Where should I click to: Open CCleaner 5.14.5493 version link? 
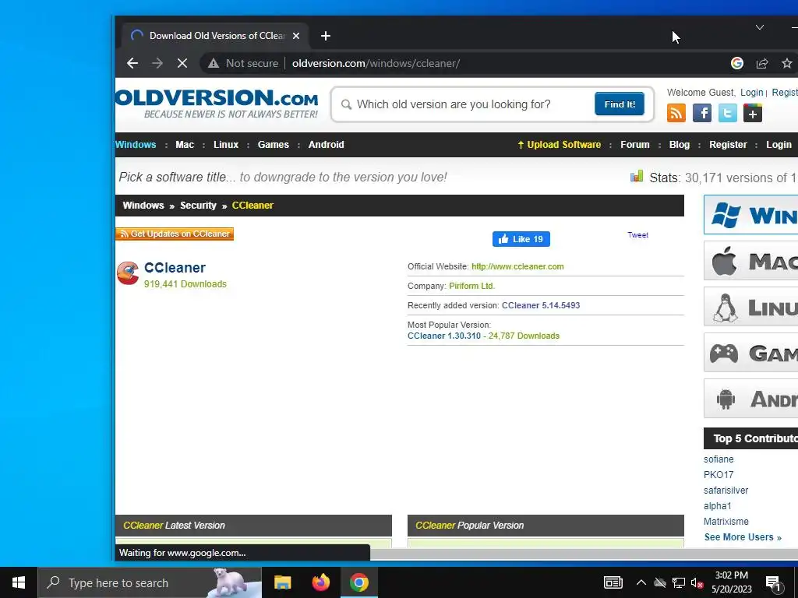tap(541, 305)
